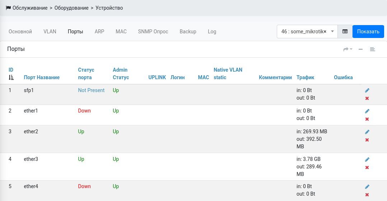Screen dimensions: 387x201
Task: Collapse the Порты panel with minus icon
Action: tap(360, 49)
